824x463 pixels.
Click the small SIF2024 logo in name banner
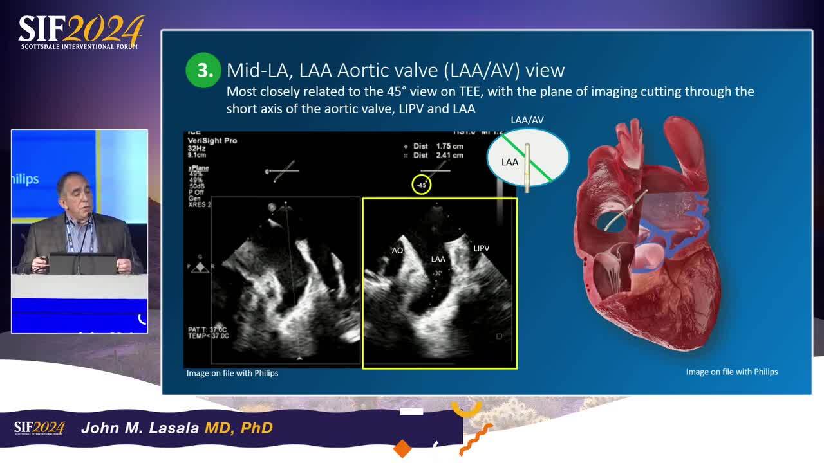tap(39, 428)
